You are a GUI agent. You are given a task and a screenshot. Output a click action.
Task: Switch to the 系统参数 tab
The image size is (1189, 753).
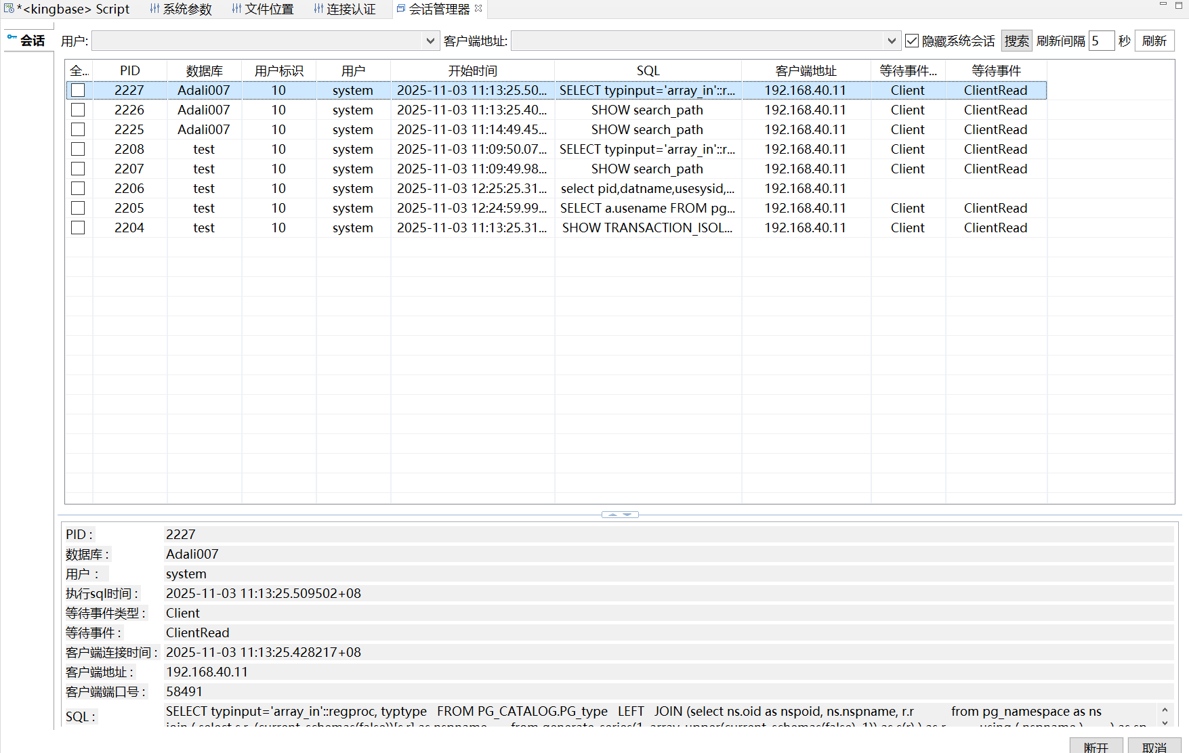(181, 9)
